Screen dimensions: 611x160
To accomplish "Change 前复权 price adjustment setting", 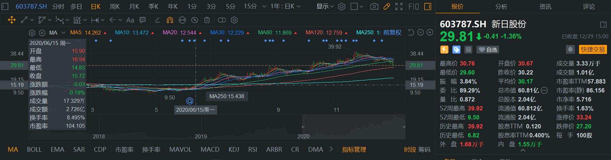I will click(392, 33).
